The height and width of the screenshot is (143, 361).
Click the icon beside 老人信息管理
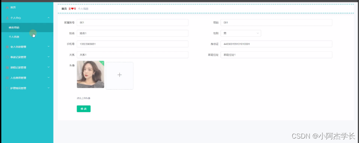(7, 47)
